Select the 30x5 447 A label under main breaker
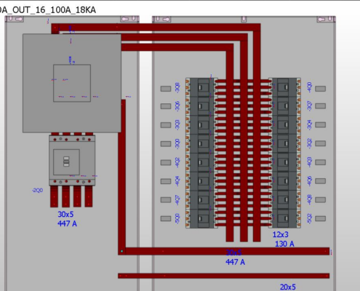 pyautogui.click(x=67, y=219)
